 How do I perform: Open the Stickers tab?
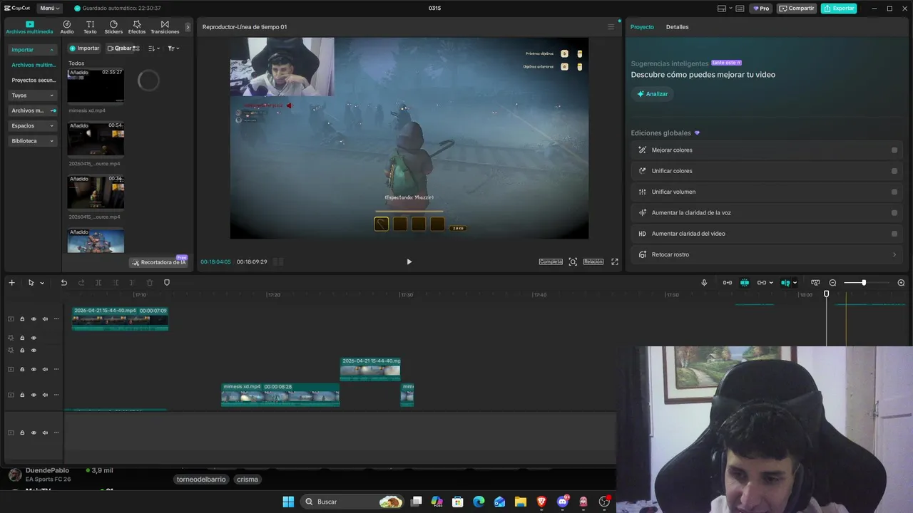click(113, 27)
